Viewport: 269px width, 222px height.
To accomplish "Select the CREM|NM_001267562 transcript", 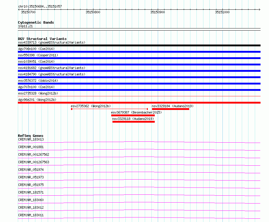I will coord(34,154).
